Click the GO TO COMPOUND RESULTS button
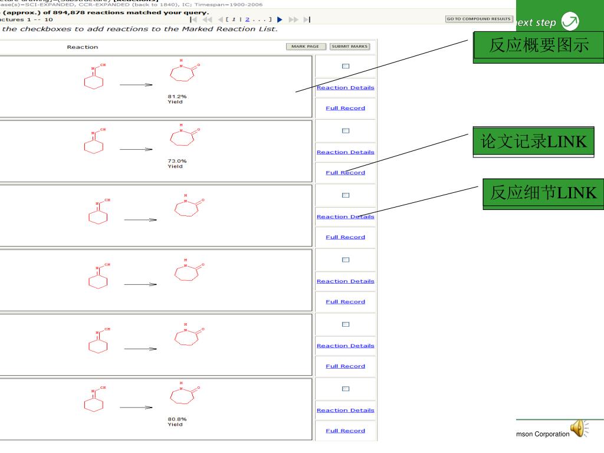Viewport: 604px width, 453px height. [x=478, y=18]
